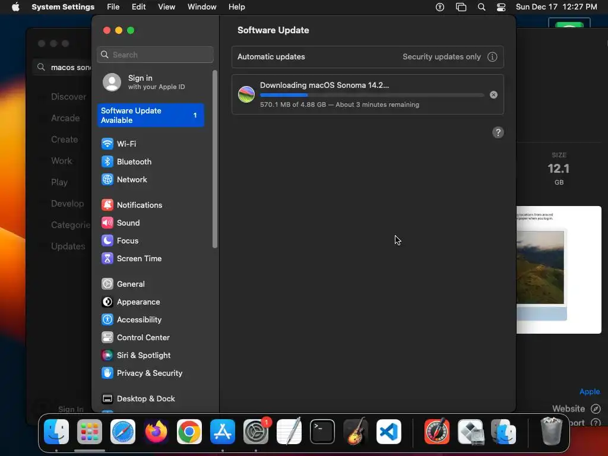The height and width of the screenshot is (456, 608).
Task: Launch Safari from the Dock
Action: [123, 432]
